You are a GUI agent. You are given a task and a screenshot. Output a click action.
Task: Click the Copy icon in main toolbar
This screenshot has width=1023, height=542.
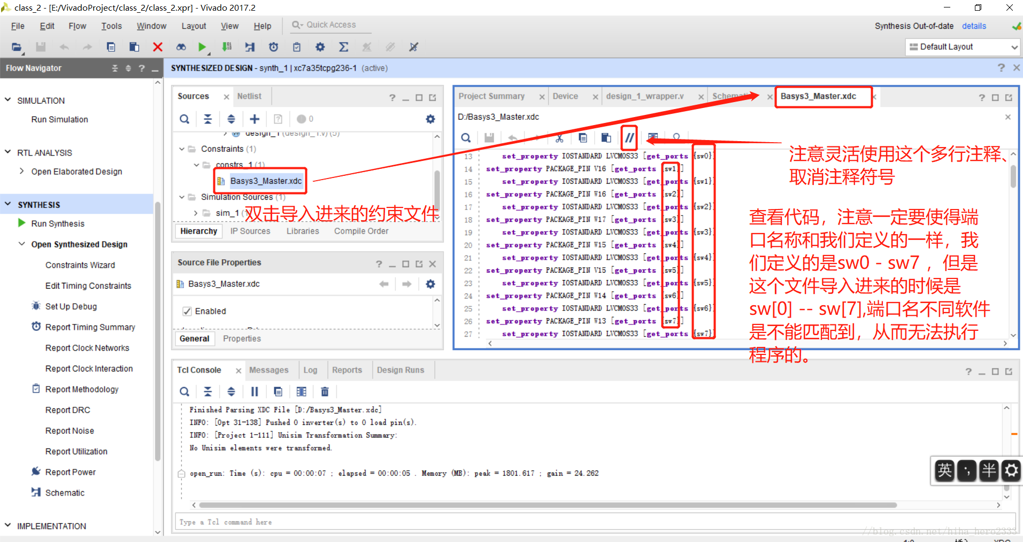pyautogui.click(x=111, y=47)
